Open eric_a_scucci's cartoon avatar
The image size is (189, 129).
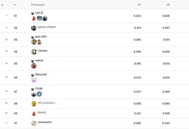[x=34, y=104]
